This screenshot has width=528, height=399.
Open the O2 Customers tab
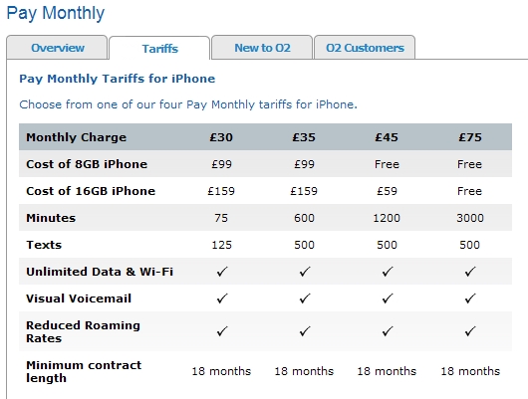pos(365,48)
